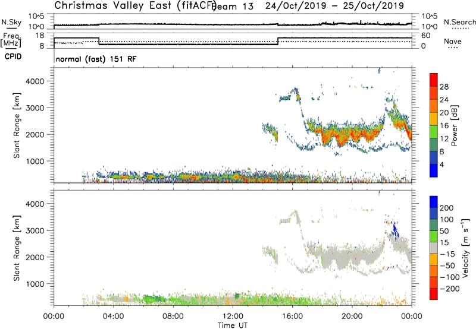
Task: Select the '-15' tick on the velocity colorbar
Action: tap(447, 254)
